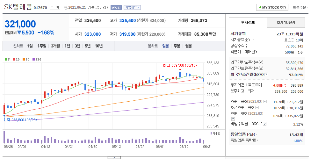Click the help icon under PBR BPS
Viewport: 311px width, 159px height.
(x=233, y=119)
